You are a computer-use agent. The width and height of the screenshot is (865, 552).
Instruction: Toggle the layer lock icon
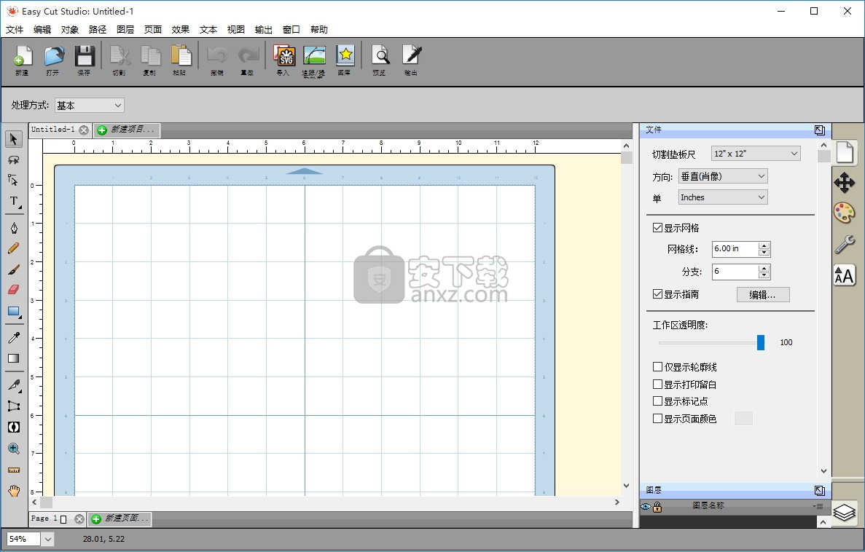tap(657, 507)
